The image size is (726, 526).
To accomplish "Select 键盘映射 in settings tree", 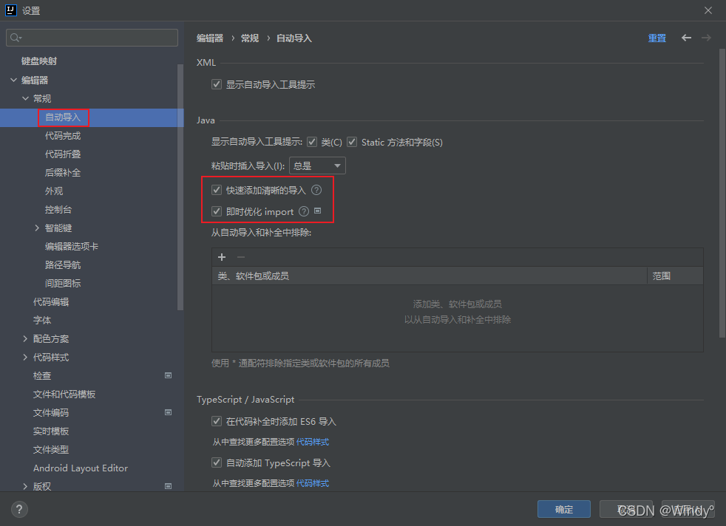I will 39,61.
